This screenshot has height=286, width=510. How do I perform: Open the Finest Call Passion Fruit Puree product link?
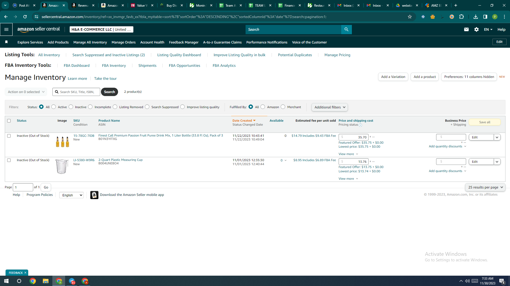(161, 135)
